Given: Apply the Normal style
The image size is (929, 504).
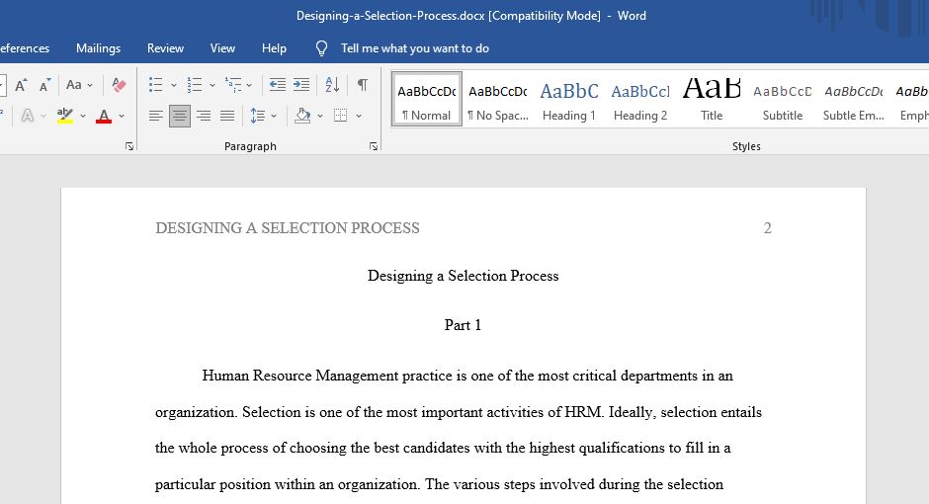Looking at the screenshot, I should point(427,100).
